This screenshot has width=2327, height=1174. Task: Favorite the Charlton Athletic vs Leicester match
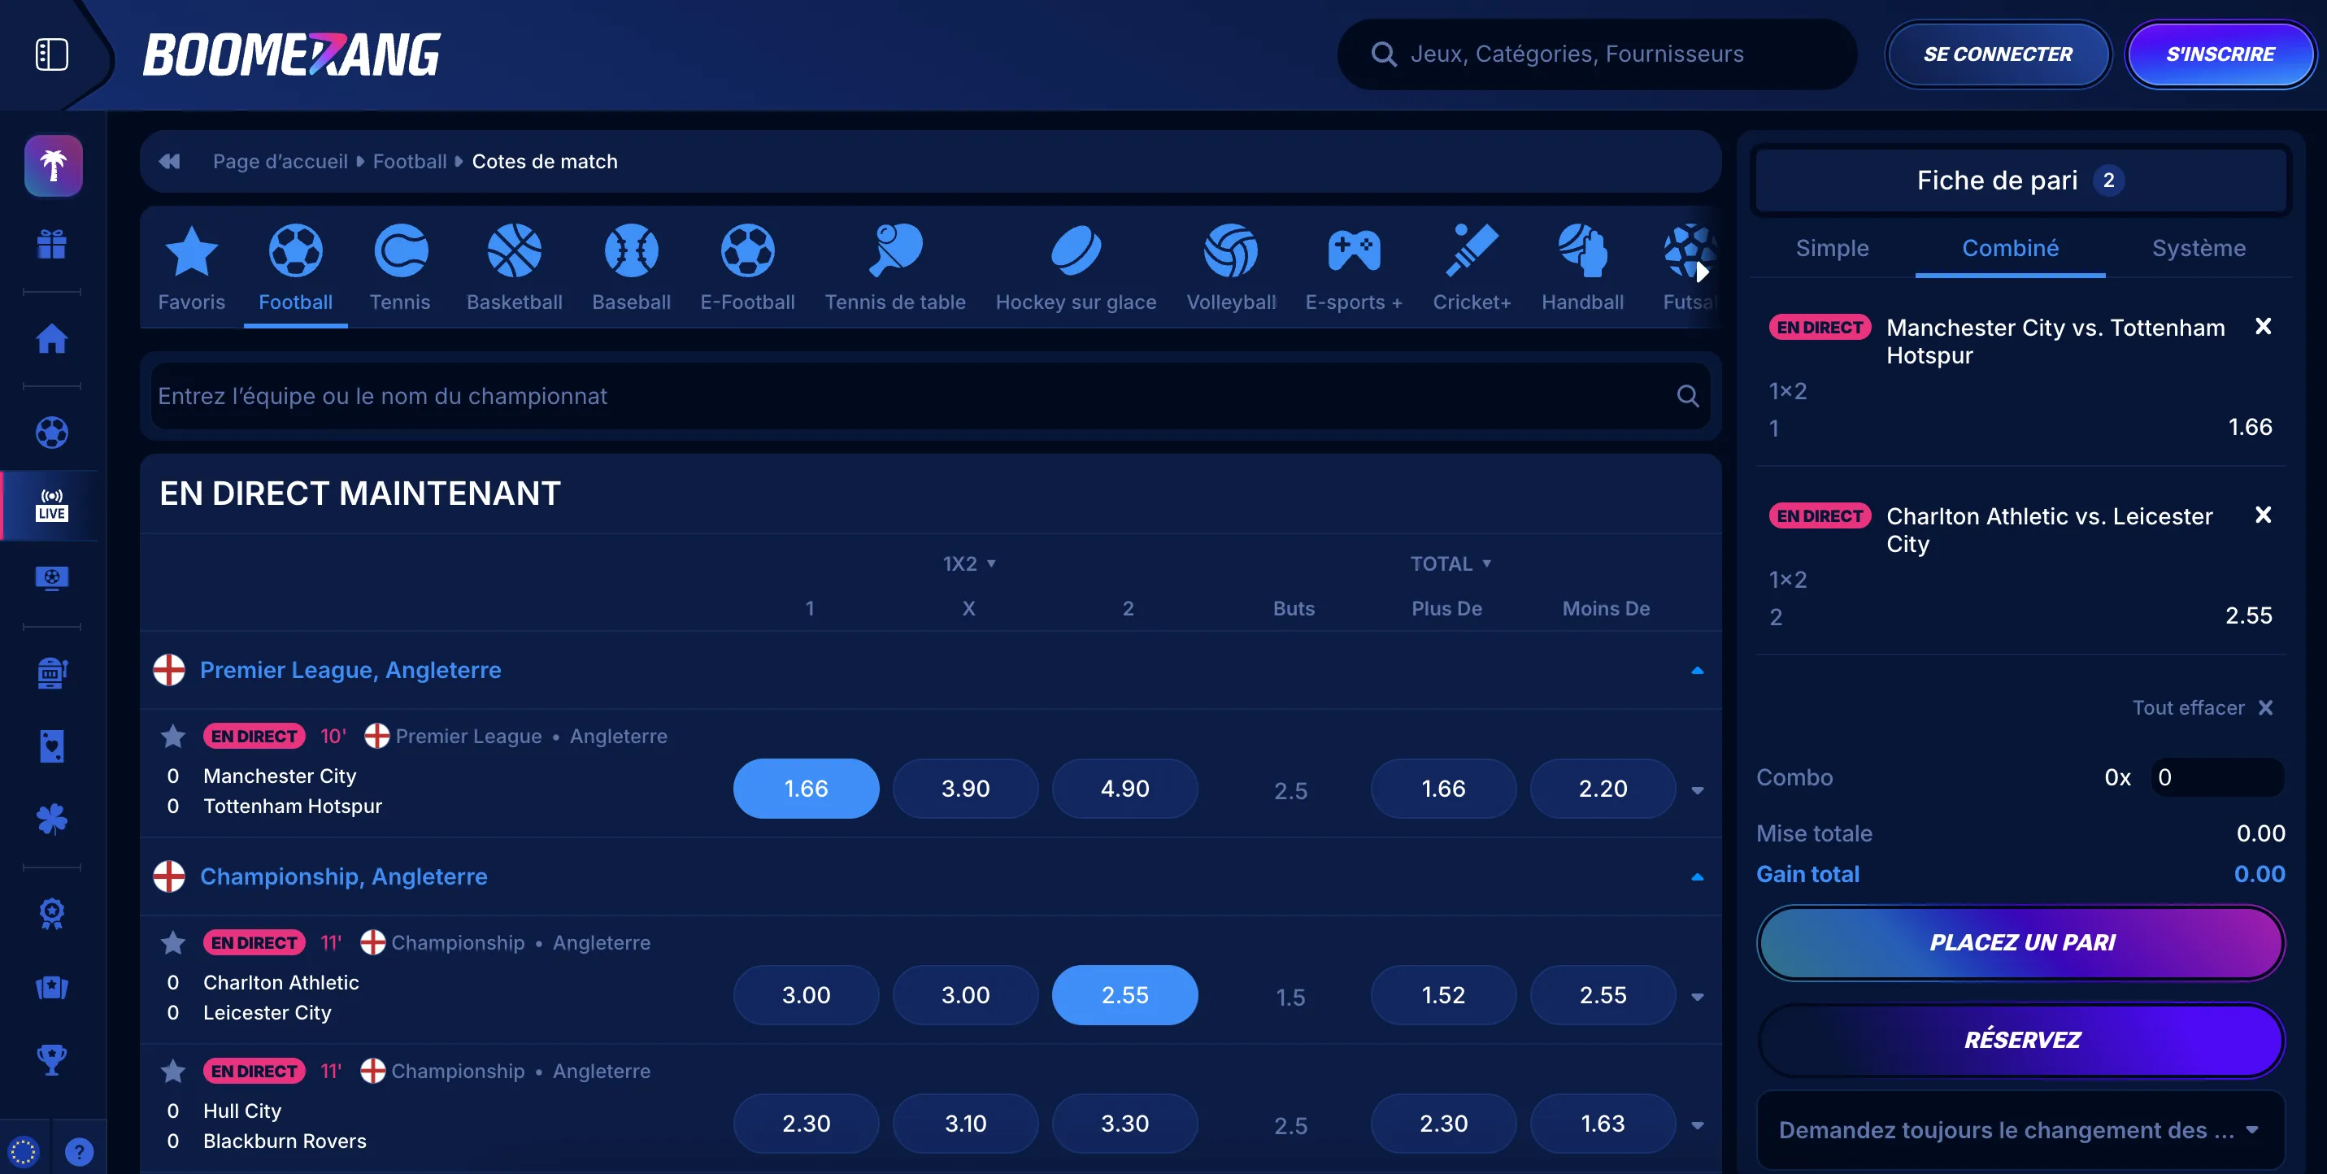pos(172,943)
